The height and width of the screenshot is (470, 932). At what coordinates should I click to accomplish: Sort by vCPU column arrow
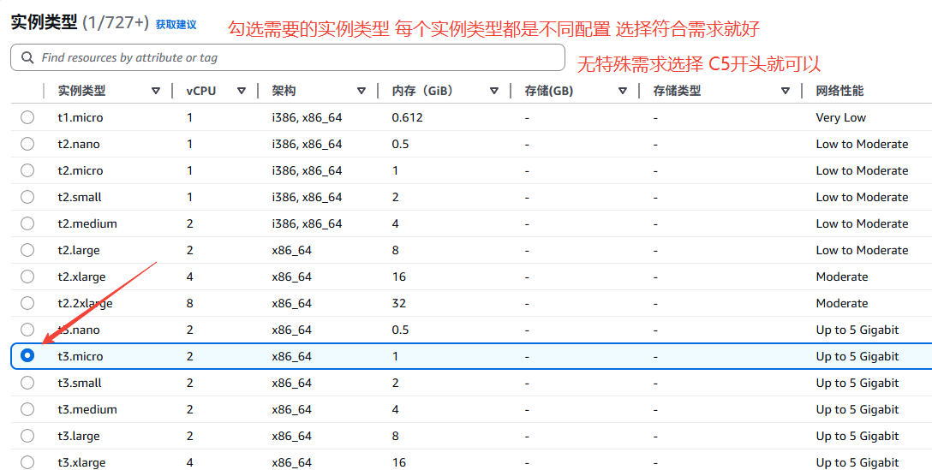242,91
